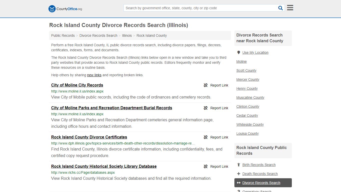Open Louisa County link

coord(248,133)
